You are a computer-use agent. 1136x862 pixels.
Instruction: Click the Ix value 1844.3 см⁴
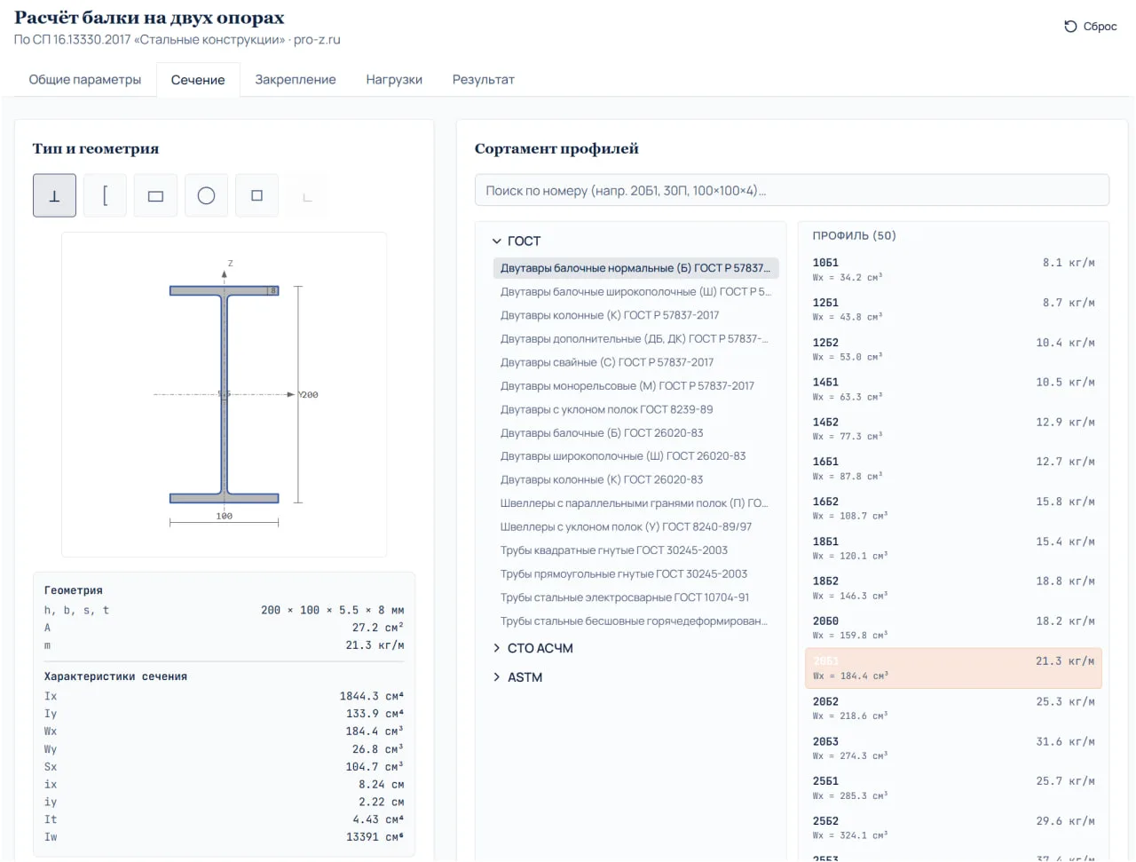(371, 696)
